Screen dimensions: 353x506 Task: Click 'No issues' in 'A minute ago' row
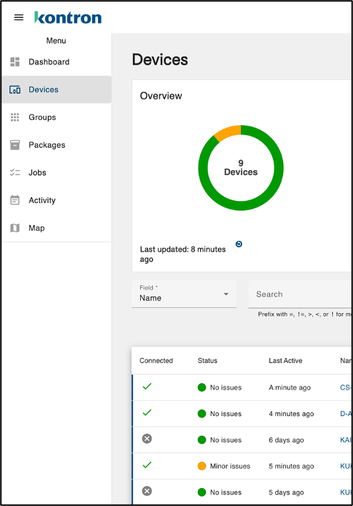tap(226, 387)
